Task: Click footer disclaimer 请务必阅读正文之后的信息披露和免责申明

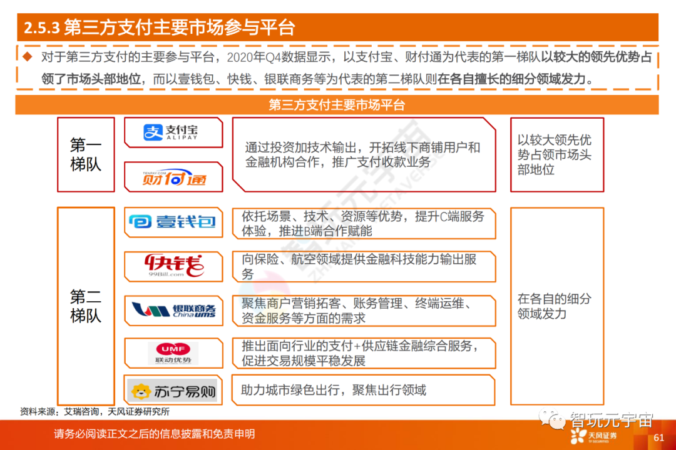Action: tap(155, 434)
